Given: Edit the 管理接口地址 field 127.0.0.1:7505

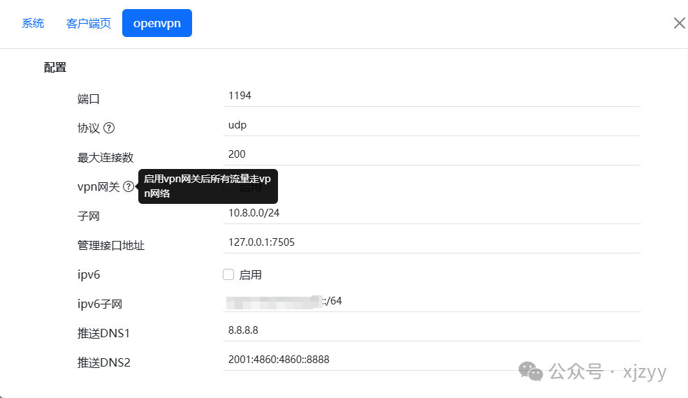Looking at the screenshot, I should tap(432, 242).
